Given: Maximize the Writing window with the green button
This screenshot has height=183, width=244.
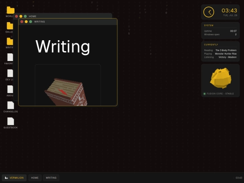Looking at the screenshot, I should 31,22.
